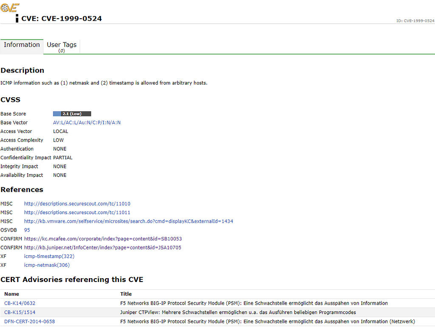Image resolution: width=435 pixels, height=330 pixels.
Task: Click the Title column header
Action: (x=126, y=294)
